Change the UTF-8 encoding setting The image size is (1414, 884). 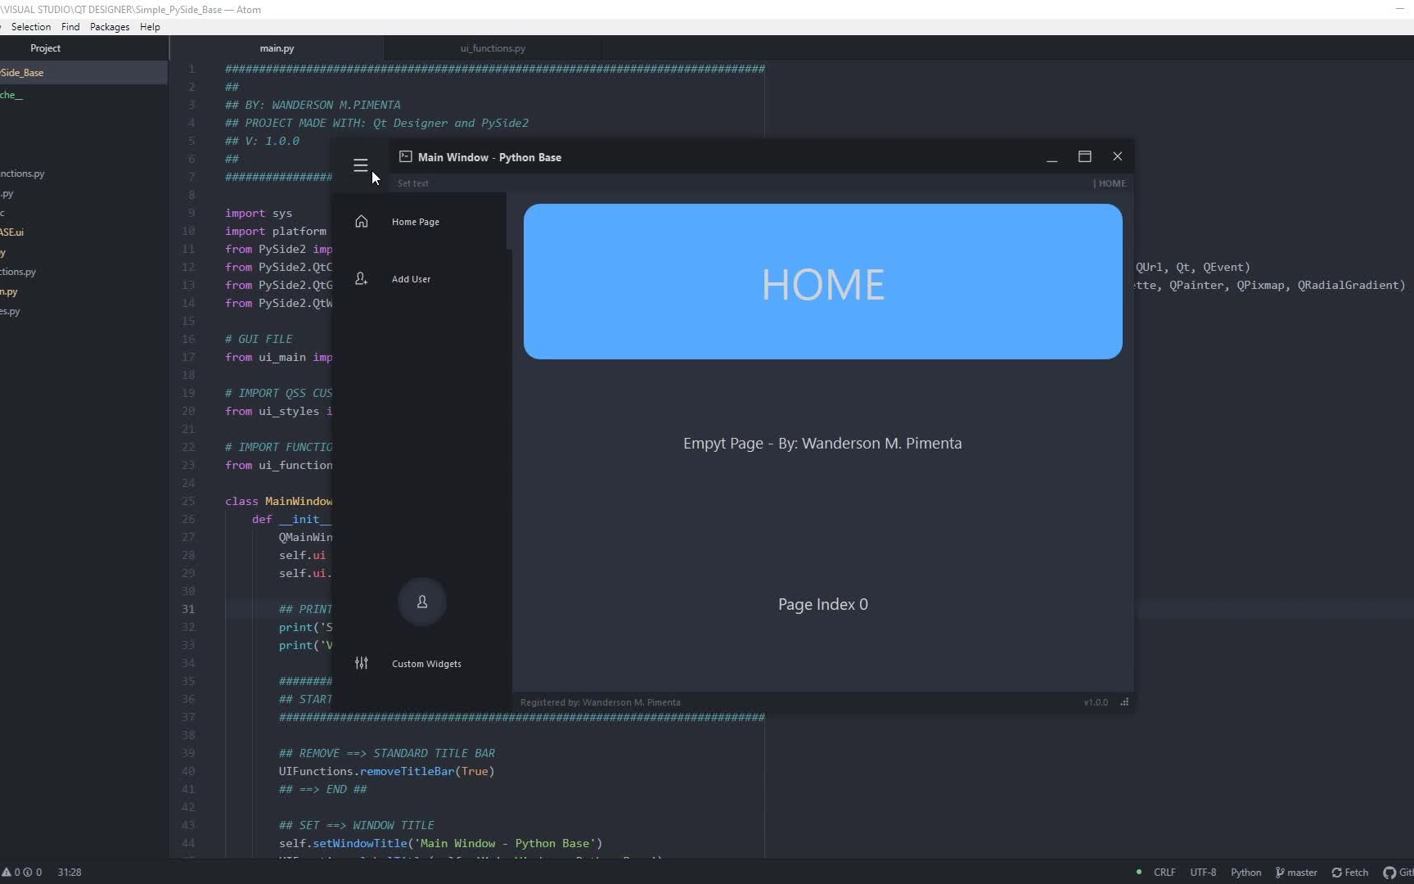tap(1203, 873)
